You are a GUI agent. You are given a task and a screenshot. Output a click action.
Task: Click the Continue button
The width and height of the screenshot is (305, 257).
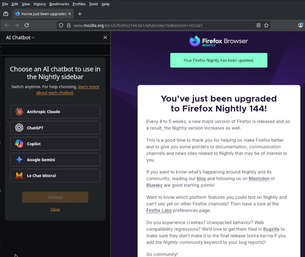coord(55,197)
